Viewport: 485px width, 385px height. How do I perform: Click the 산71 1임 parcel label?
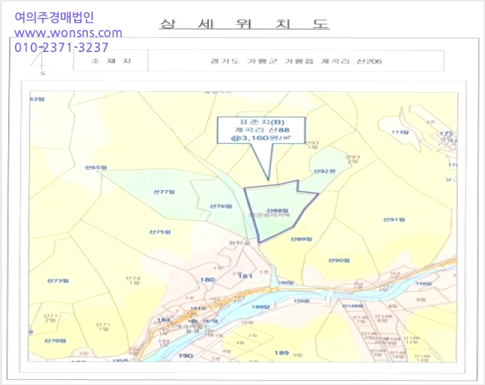coord(103,327)
